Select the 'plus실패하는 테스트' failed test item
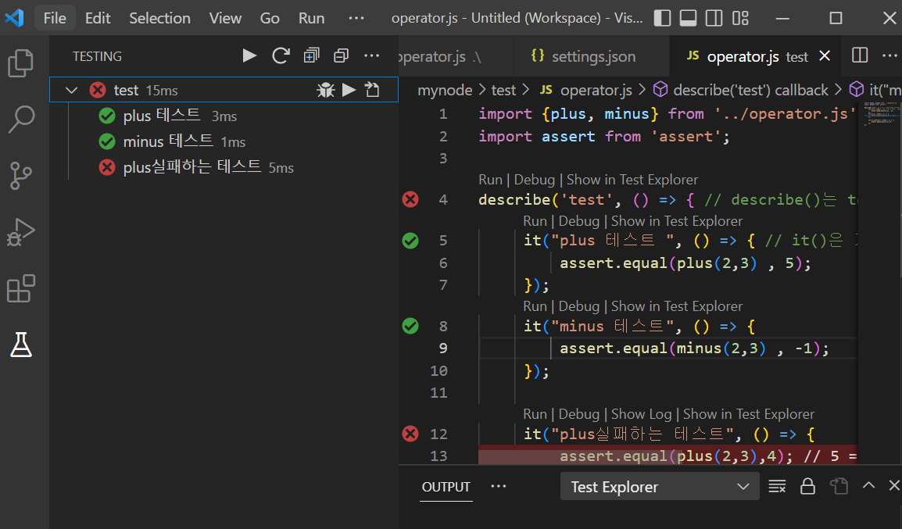 [191, 167]
